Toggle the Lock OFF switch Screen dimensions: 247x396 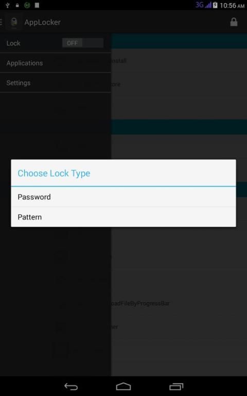(83, 43)
